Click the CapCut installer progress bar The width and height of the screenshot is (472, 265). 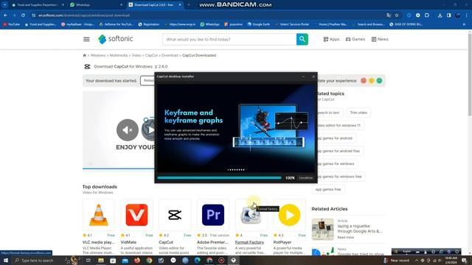(219, 178)
